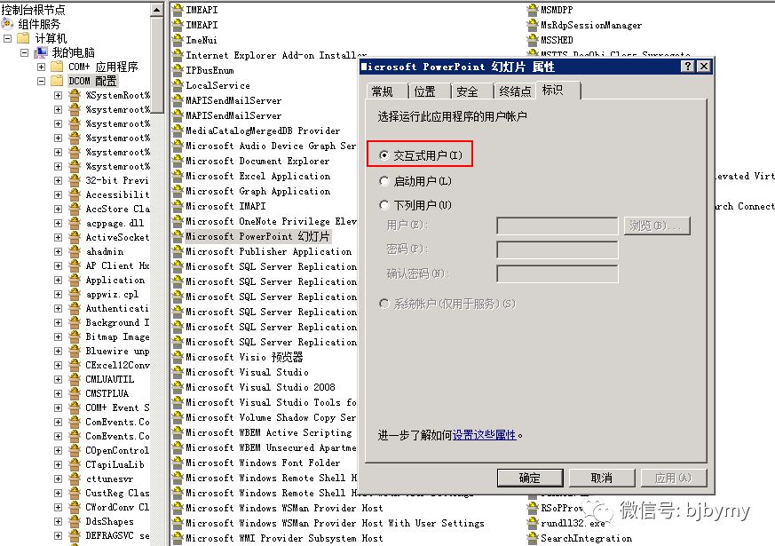Click the LocalService component icon
775x546 pixels.
177,85
